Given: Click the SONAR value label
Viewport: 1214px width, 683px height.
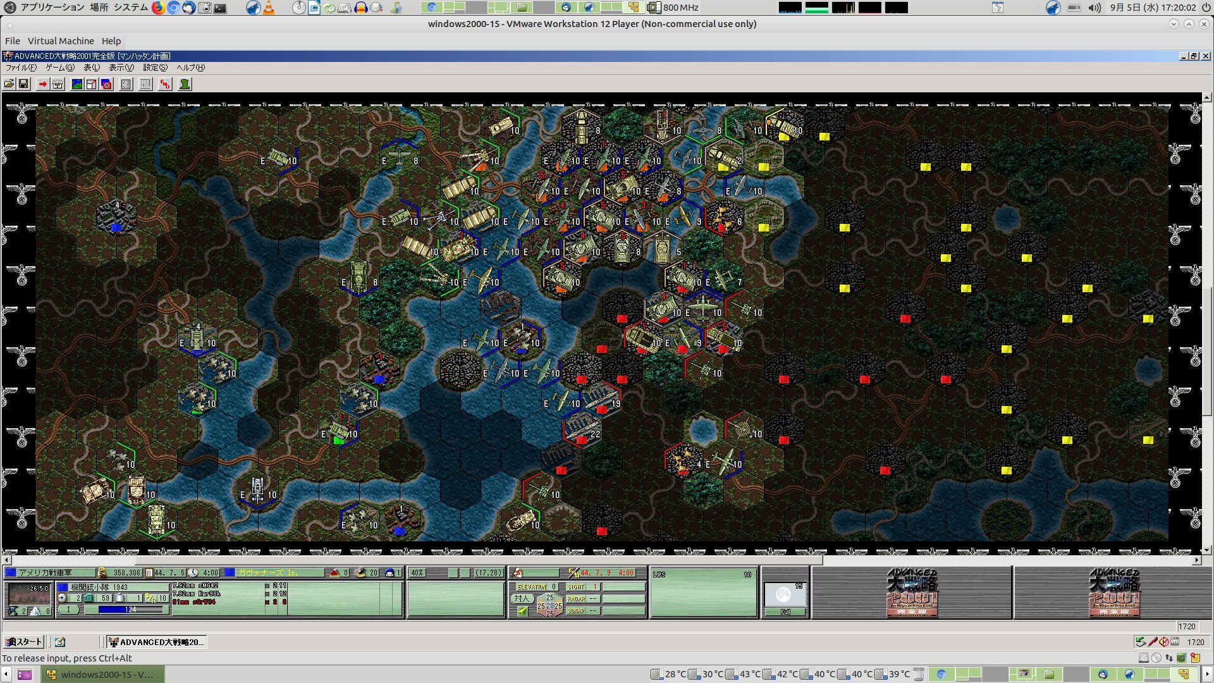Looking at the screenshot, I should coord(575,611).
